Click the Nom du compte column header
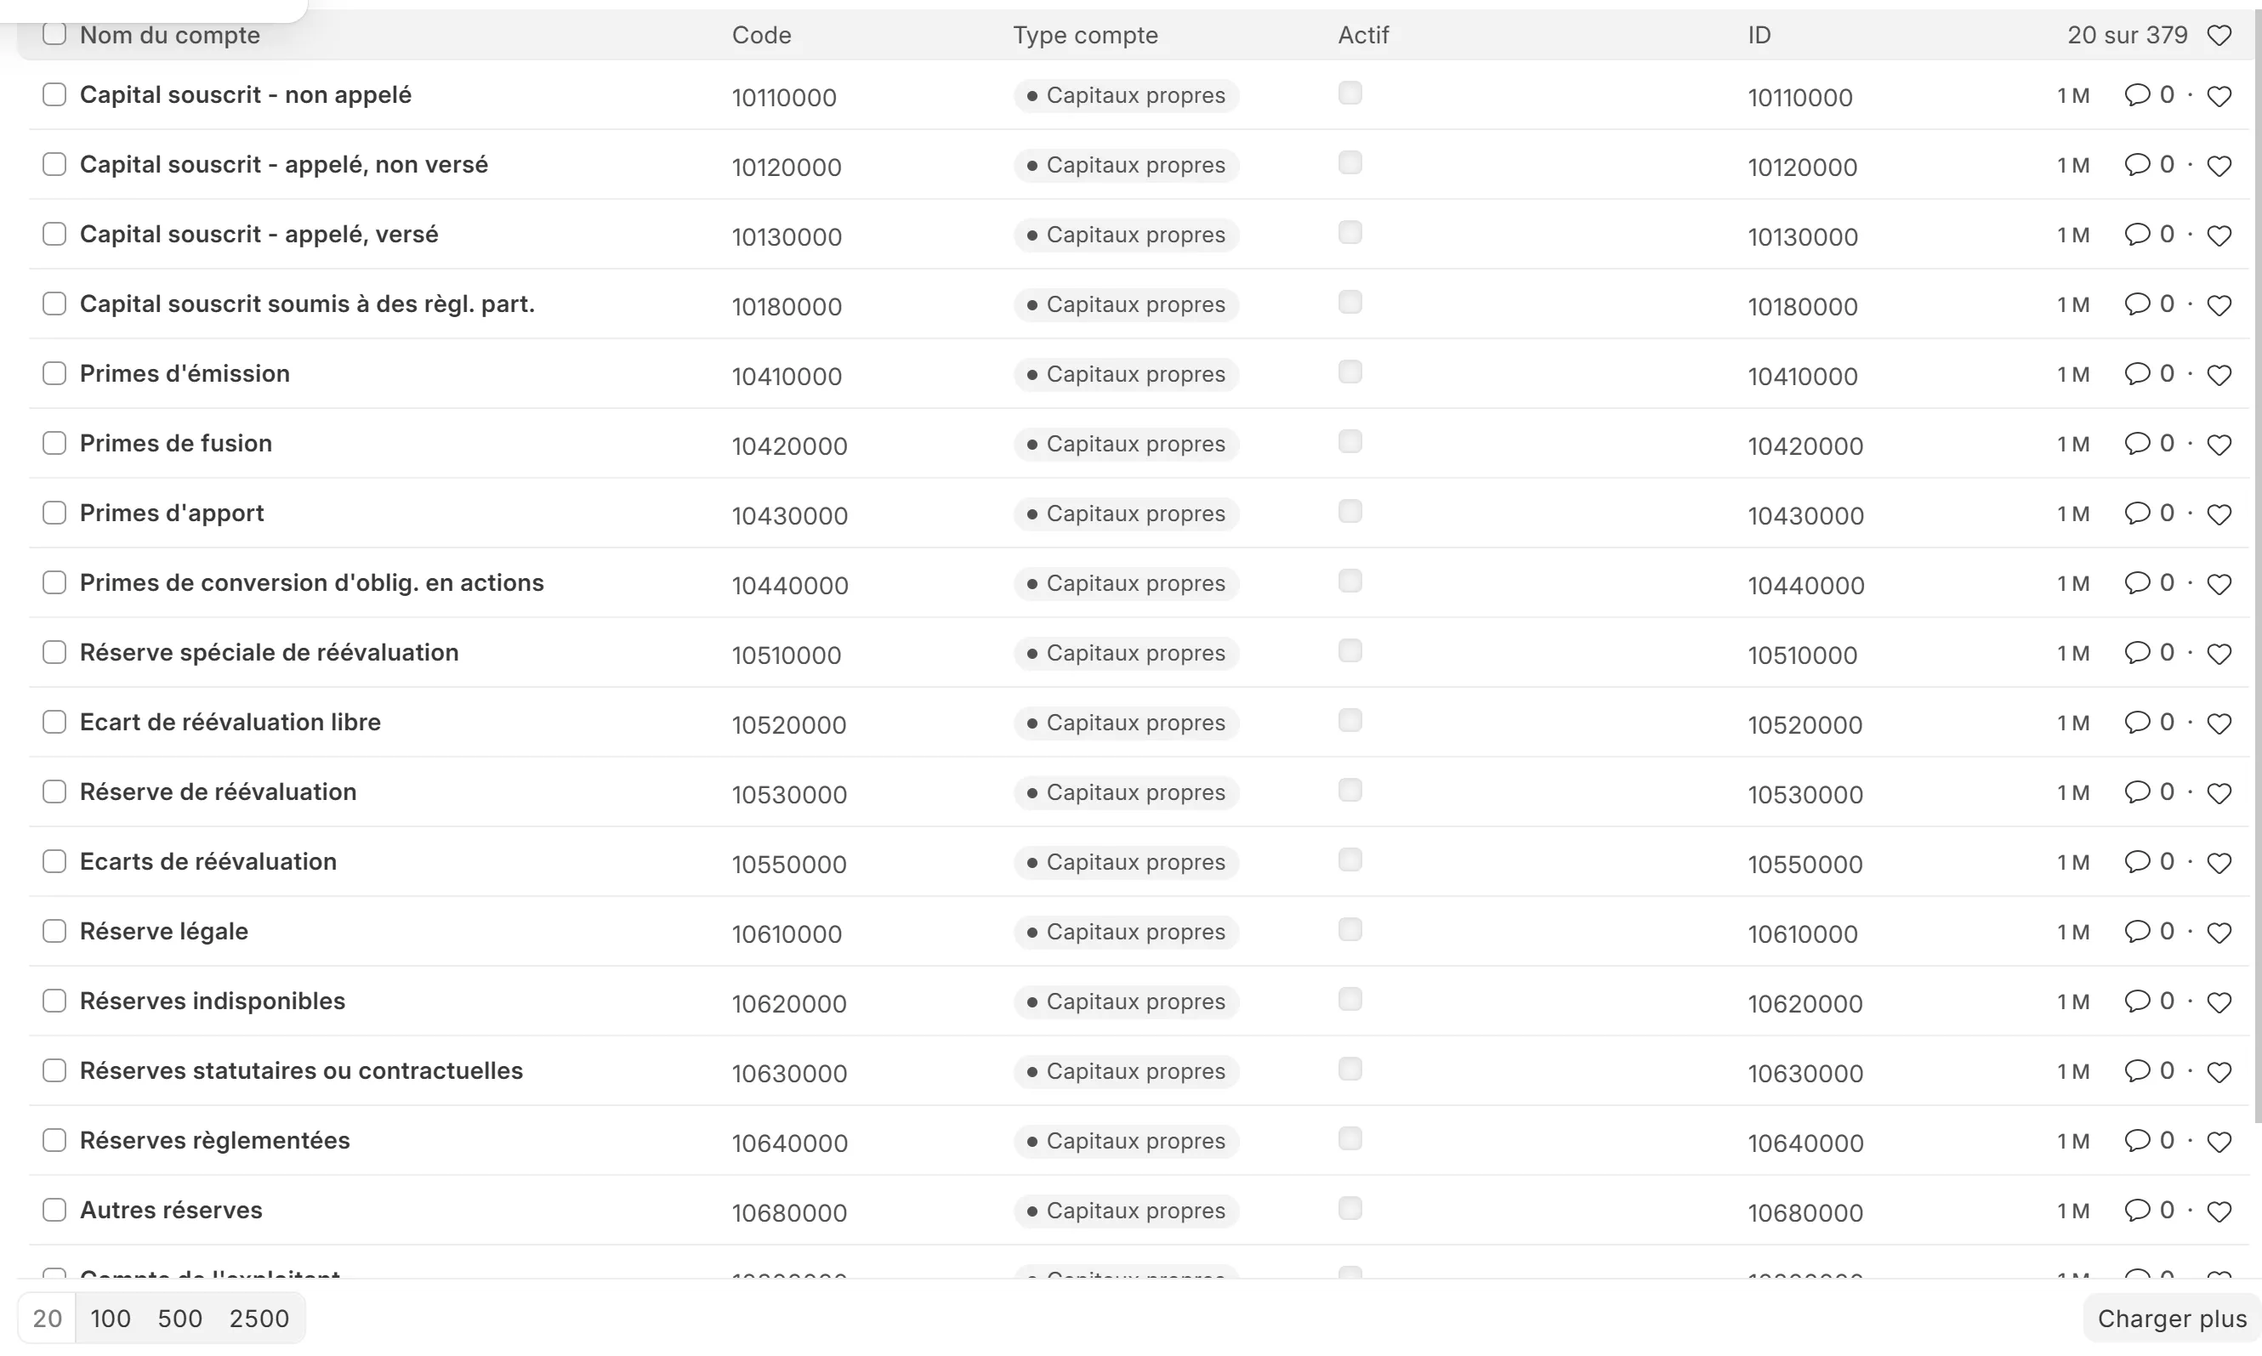 (169, 35)
